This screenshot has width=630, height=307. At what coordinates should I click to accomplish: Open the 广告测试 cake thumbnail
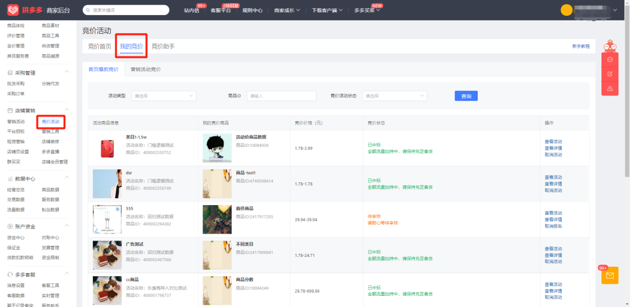click(x=107, y=255)
